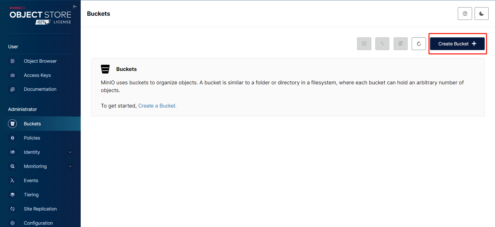The image size is (495, 227).
Task: Click the Site Replication icon
Action: click(12, 209)
